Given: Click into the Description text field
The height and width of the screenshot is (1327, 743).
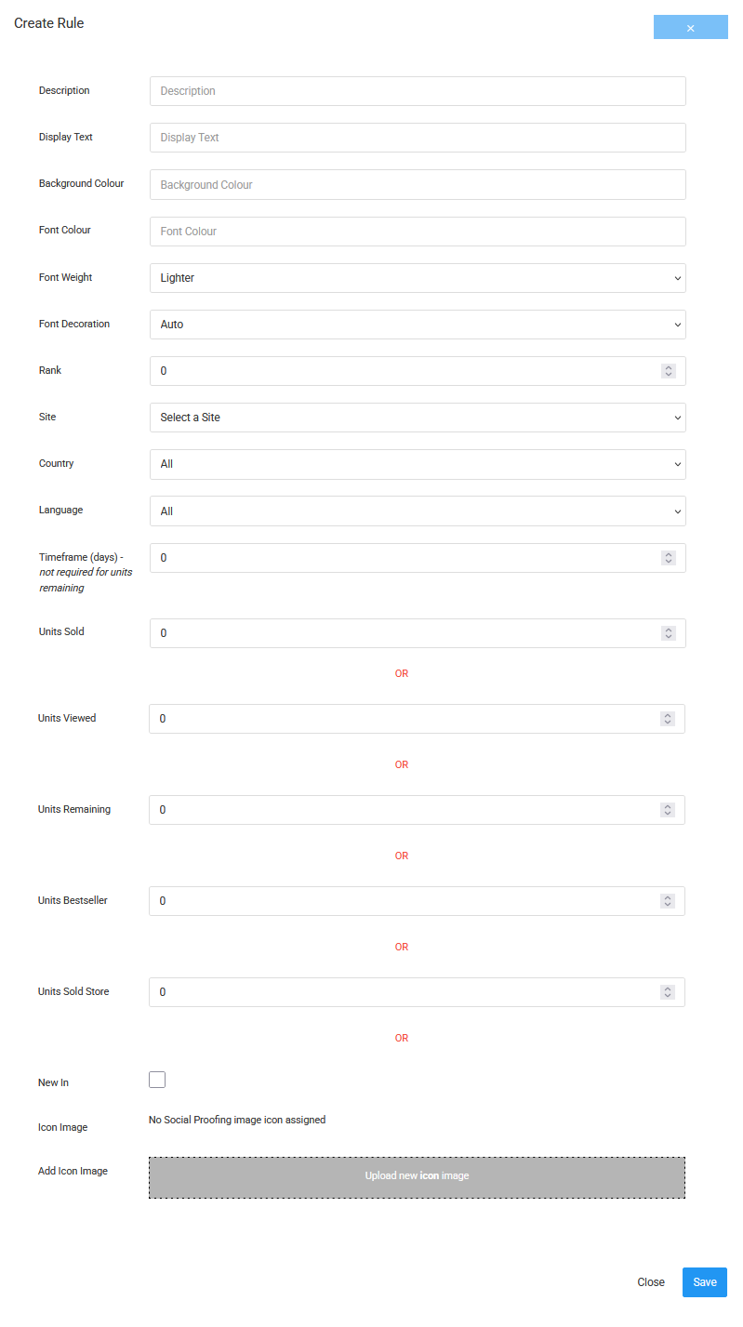Looking at the screenshot, I should [x=417, y=91].
